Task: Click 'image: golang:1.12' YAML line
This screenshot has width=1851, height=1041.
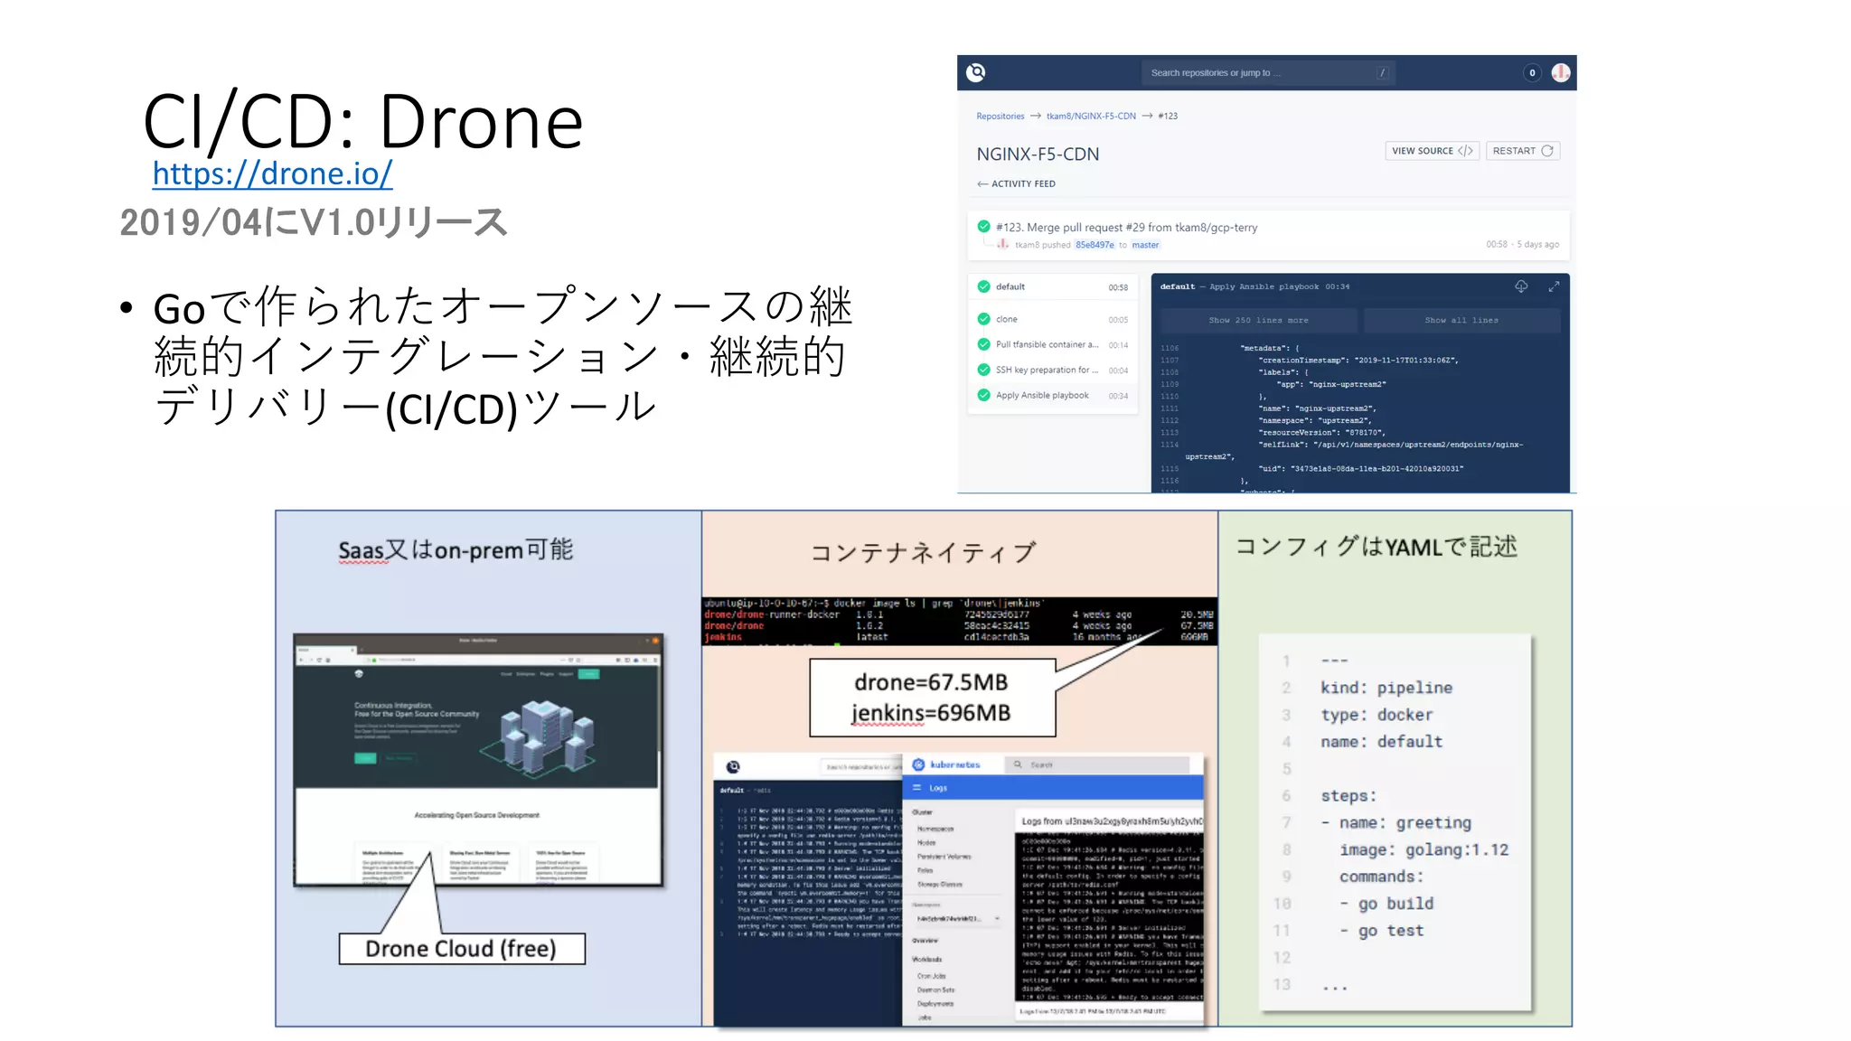Action: 1423,849
